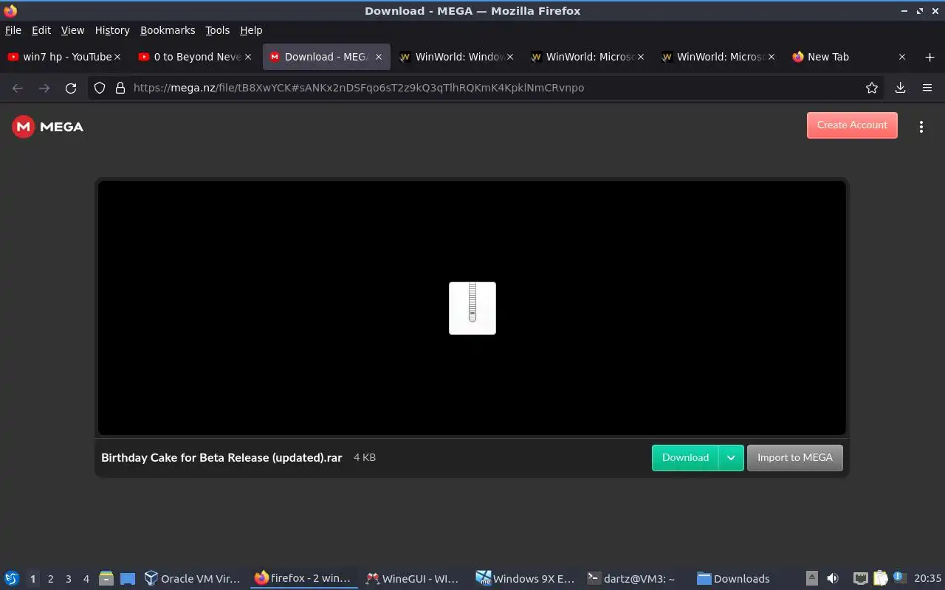Open the MEGA three-dot options menu
This screenshot has width=945, height=590.
point(921,127)
